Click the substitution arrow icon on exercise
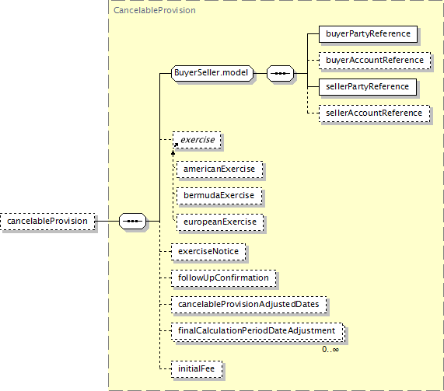Screen dimensions: 444x391 click(x=176, y=145)
